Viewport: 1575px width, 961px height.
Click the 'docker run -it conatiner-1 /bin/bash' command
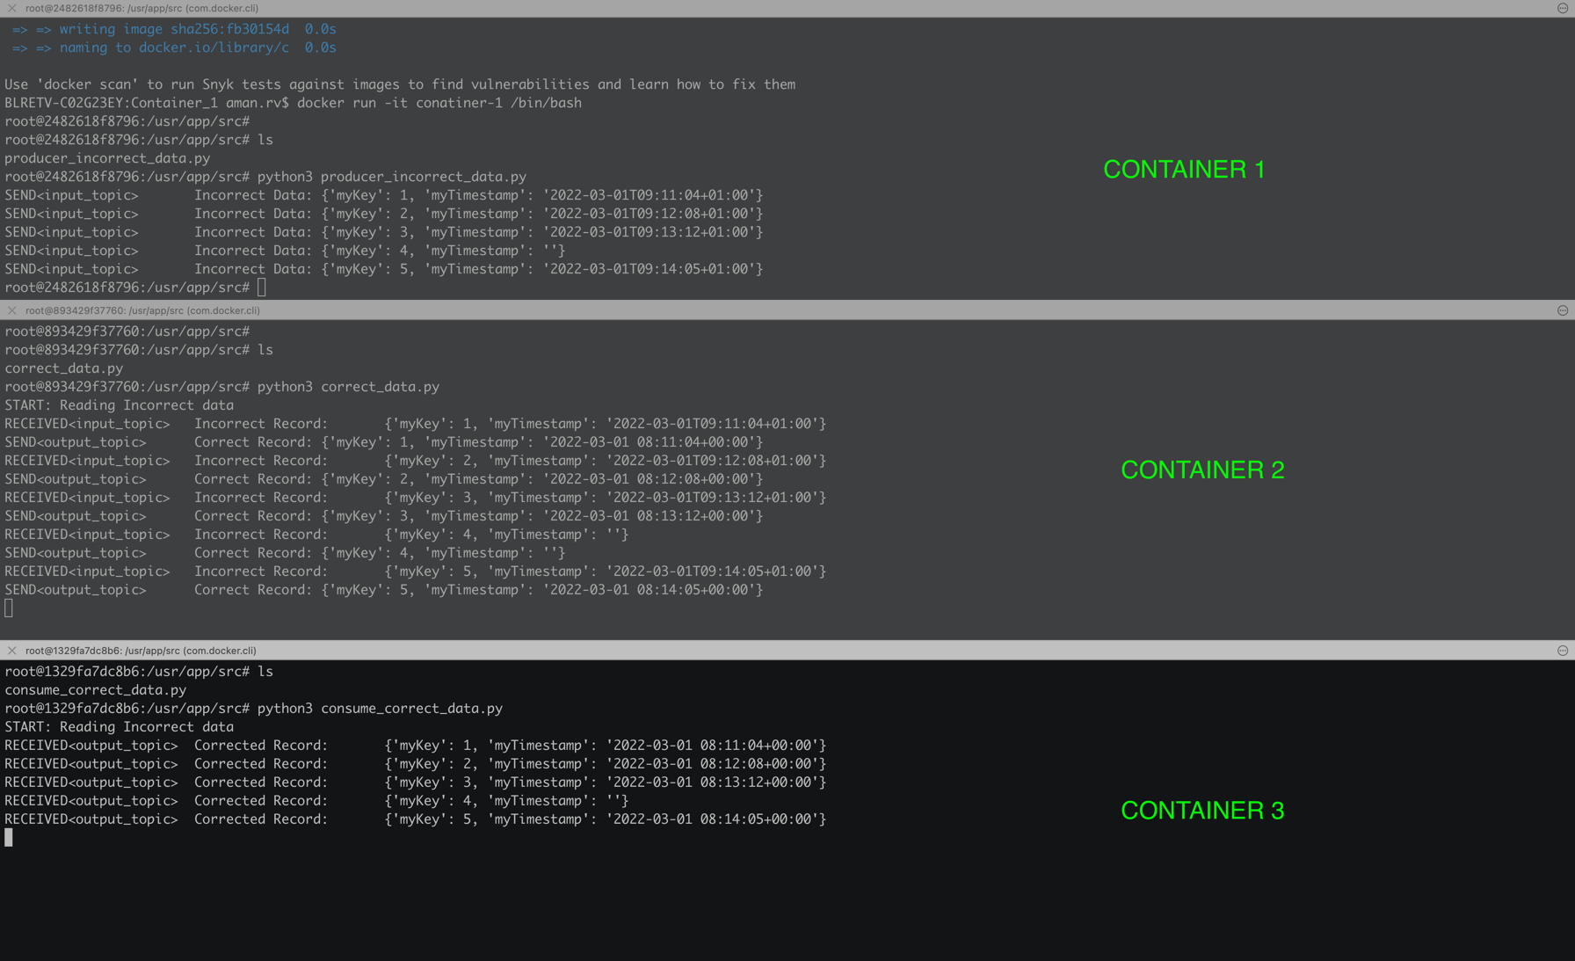(x=439, y=103)
